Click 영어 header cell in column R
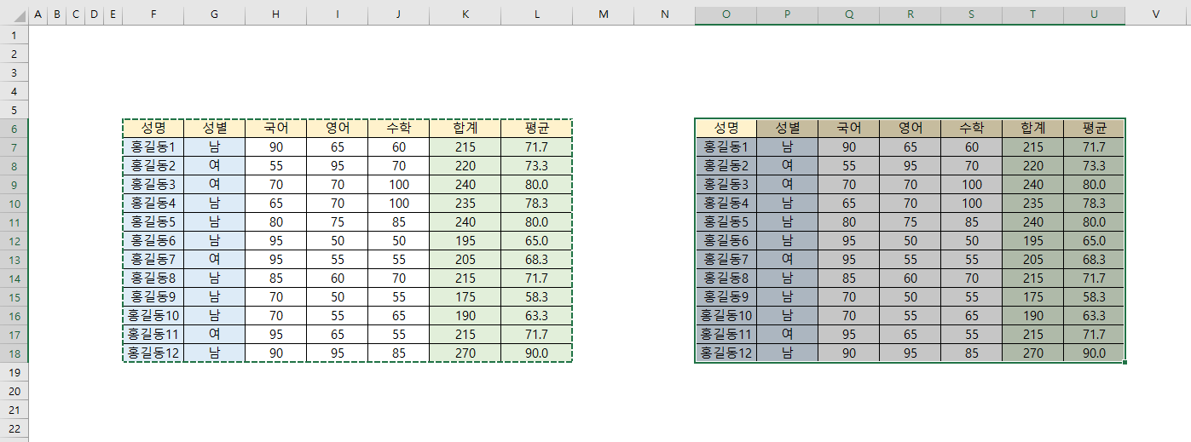 tap(911, 128)
